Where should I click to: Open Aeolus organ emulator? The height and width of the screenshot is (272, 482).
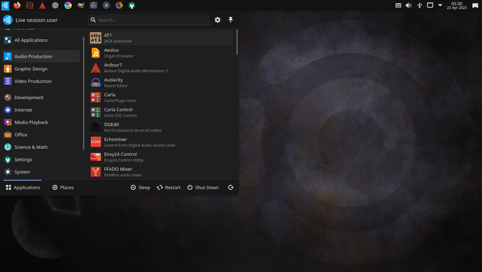pyautogui.click(x=112, y=53)
